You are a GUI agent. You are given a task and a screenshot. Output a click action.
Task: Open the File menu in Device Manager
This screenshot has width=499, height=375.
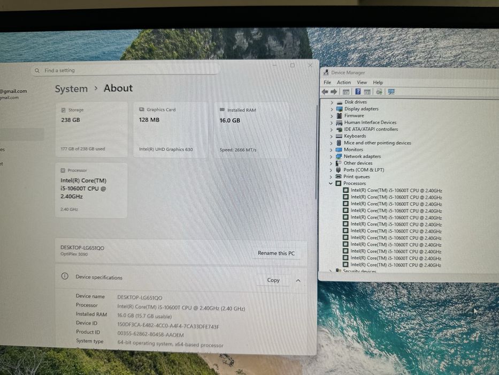click(x=327, y=82)
